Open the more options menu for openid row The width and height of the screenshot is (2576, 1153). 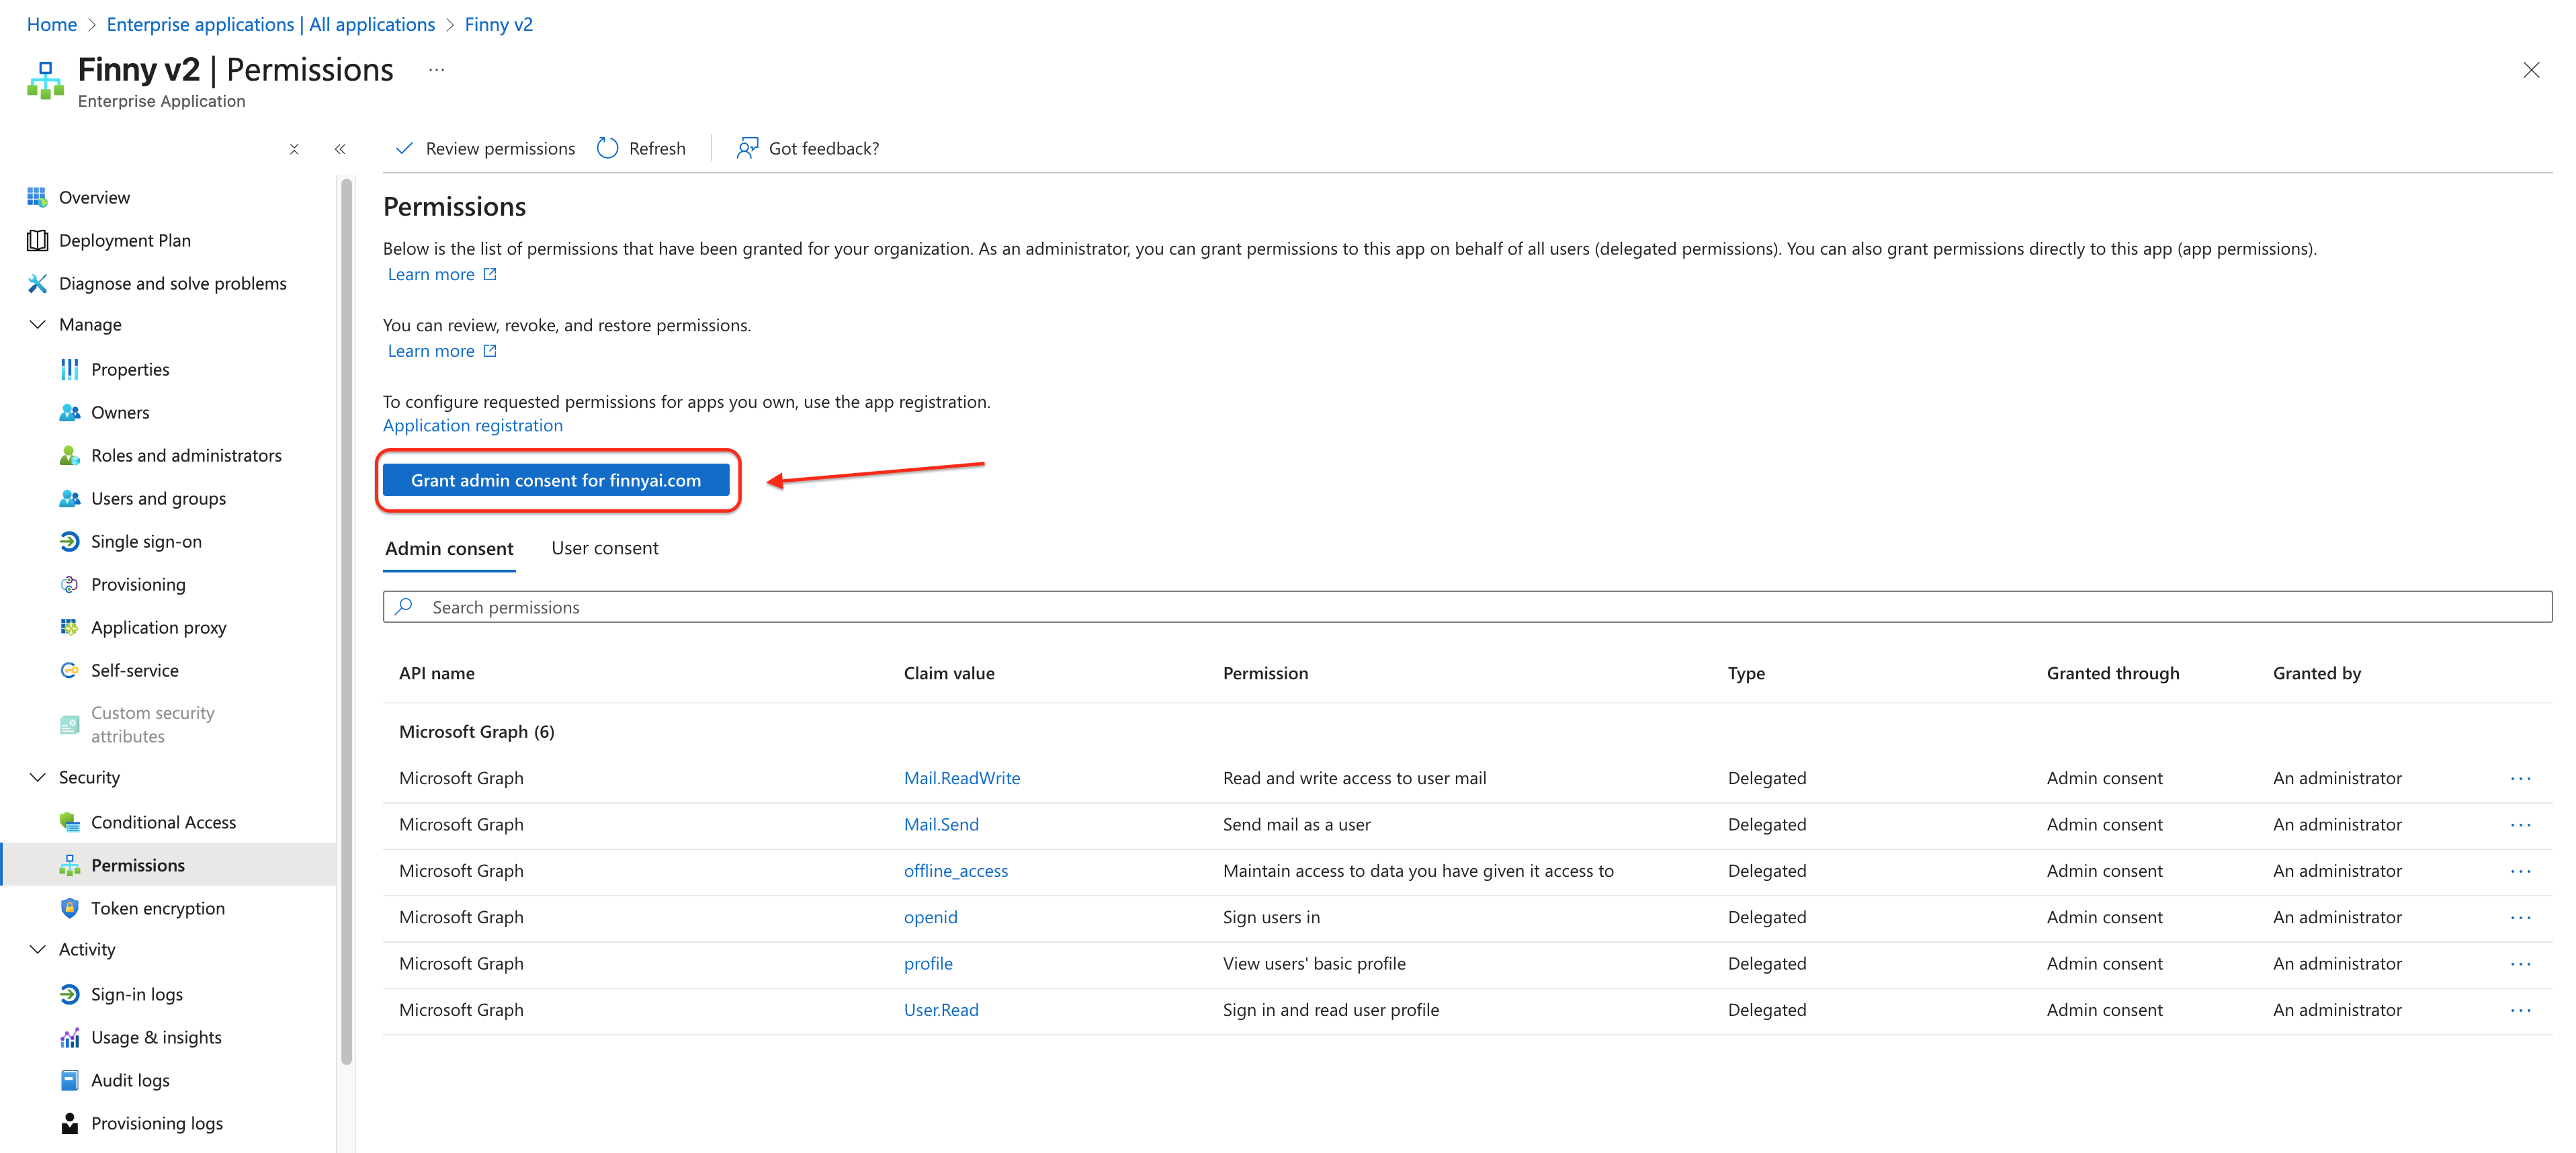pos(2520,917)
